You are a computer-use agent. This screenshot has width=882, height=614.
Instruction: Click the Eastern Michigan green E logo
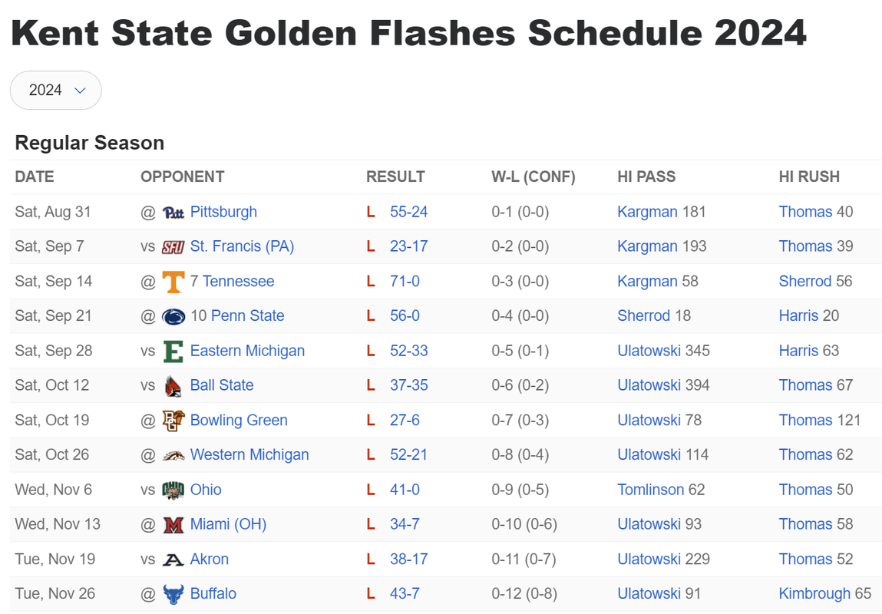[173, 352]
